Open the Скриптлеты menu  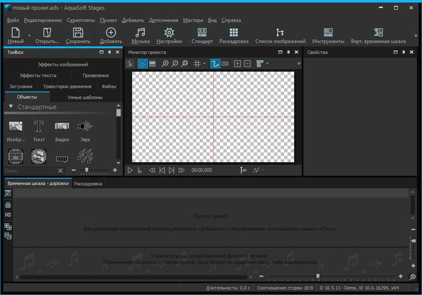pyautogui.click(x=80, y=20)
